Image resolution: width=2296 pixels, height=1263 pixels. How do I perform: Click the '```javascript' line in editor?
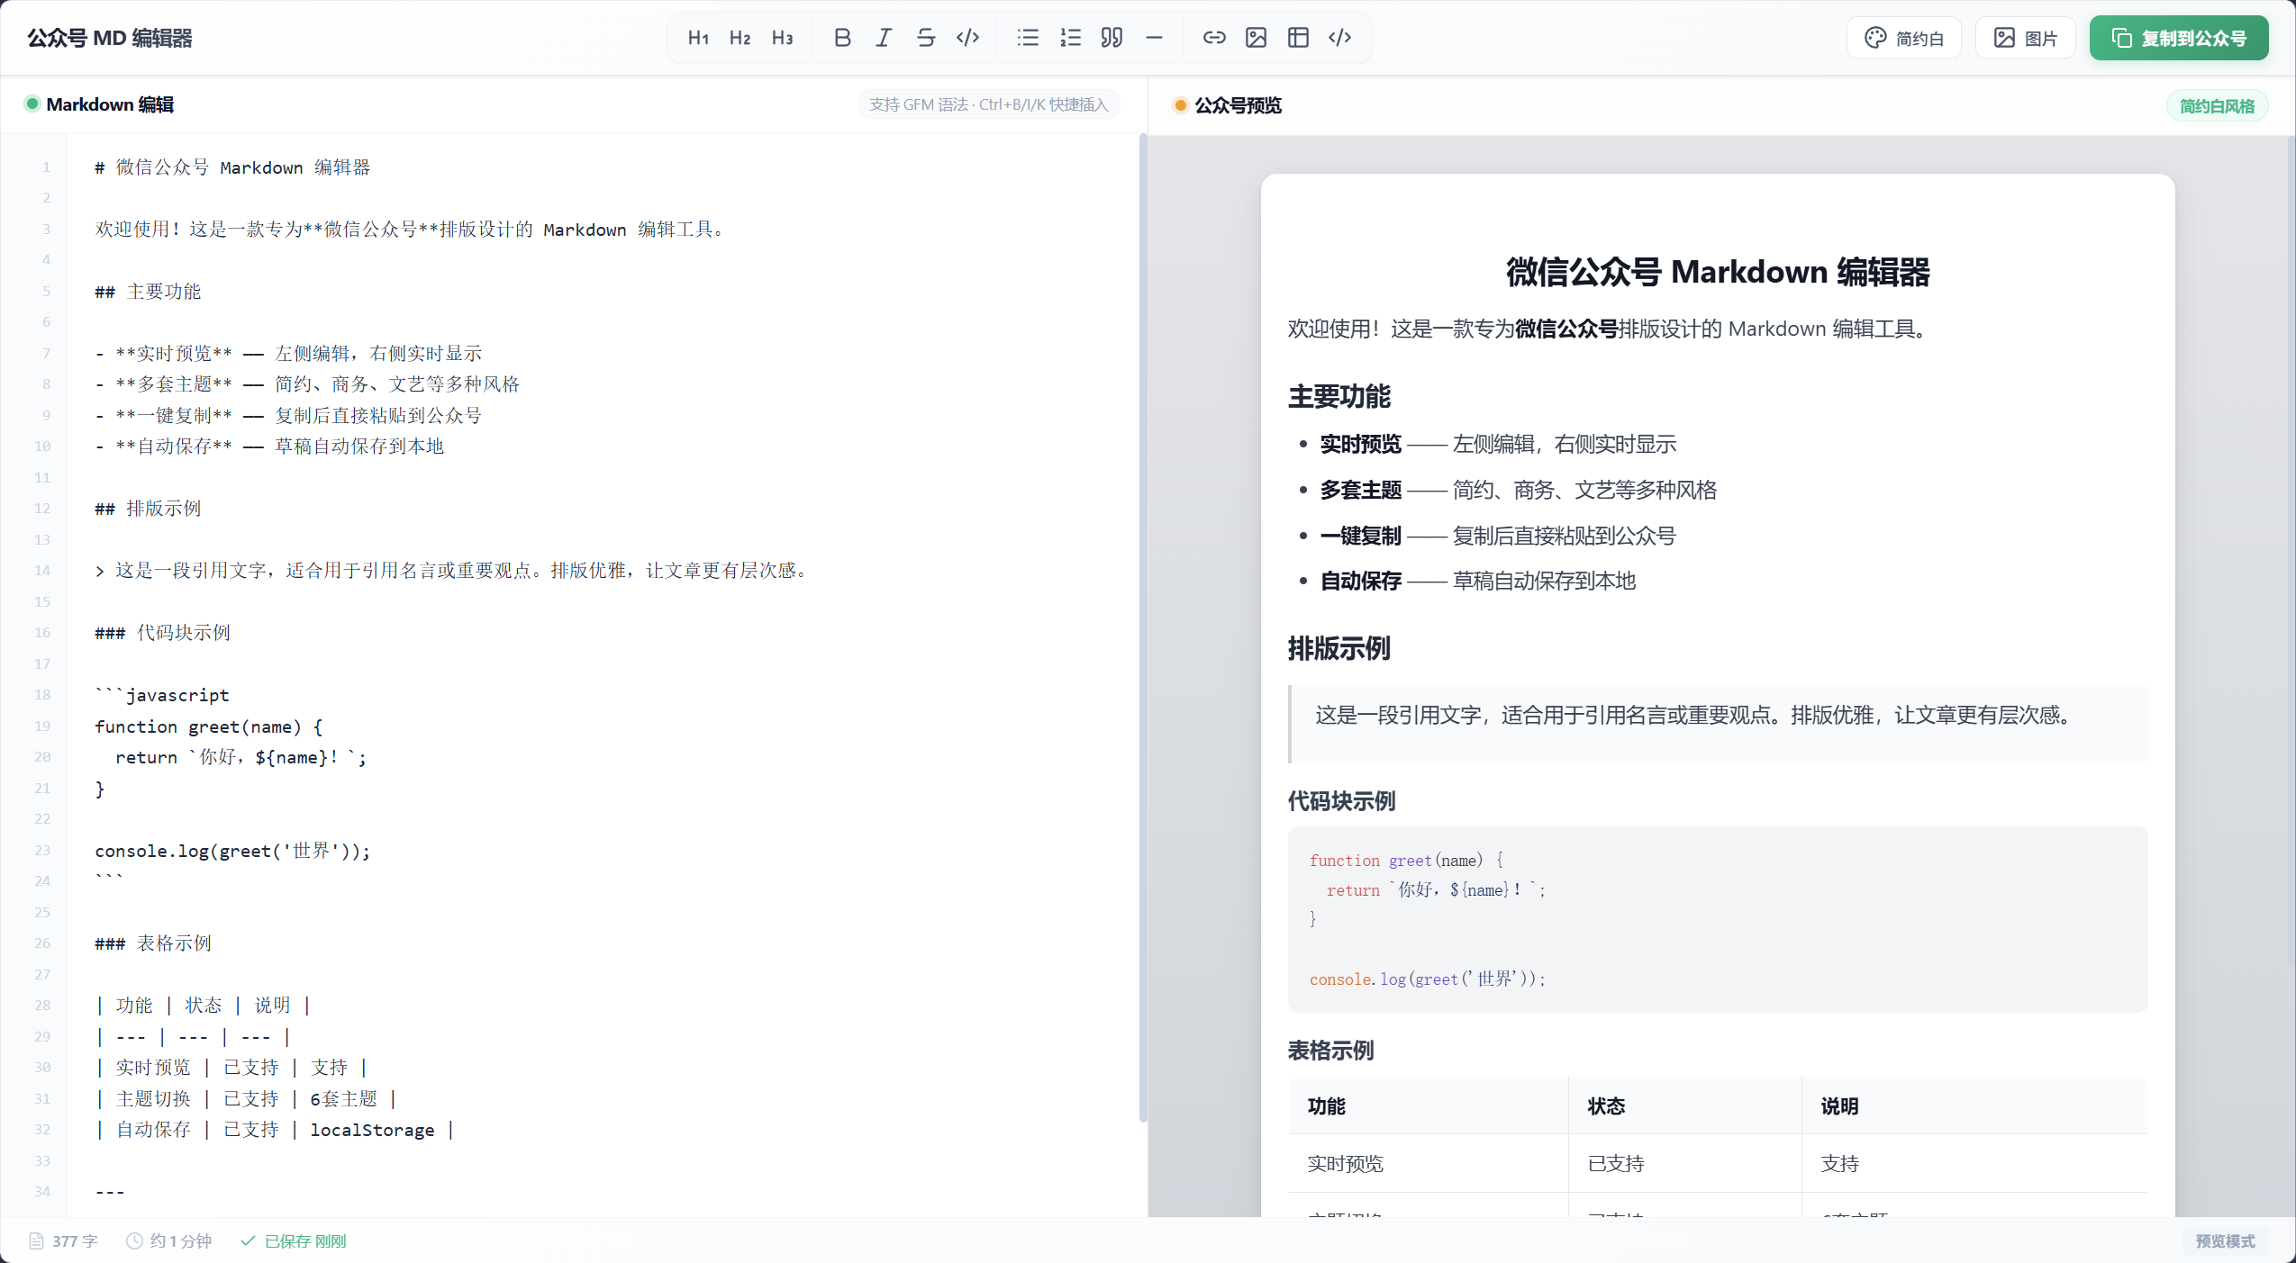(x=162, y=695)
